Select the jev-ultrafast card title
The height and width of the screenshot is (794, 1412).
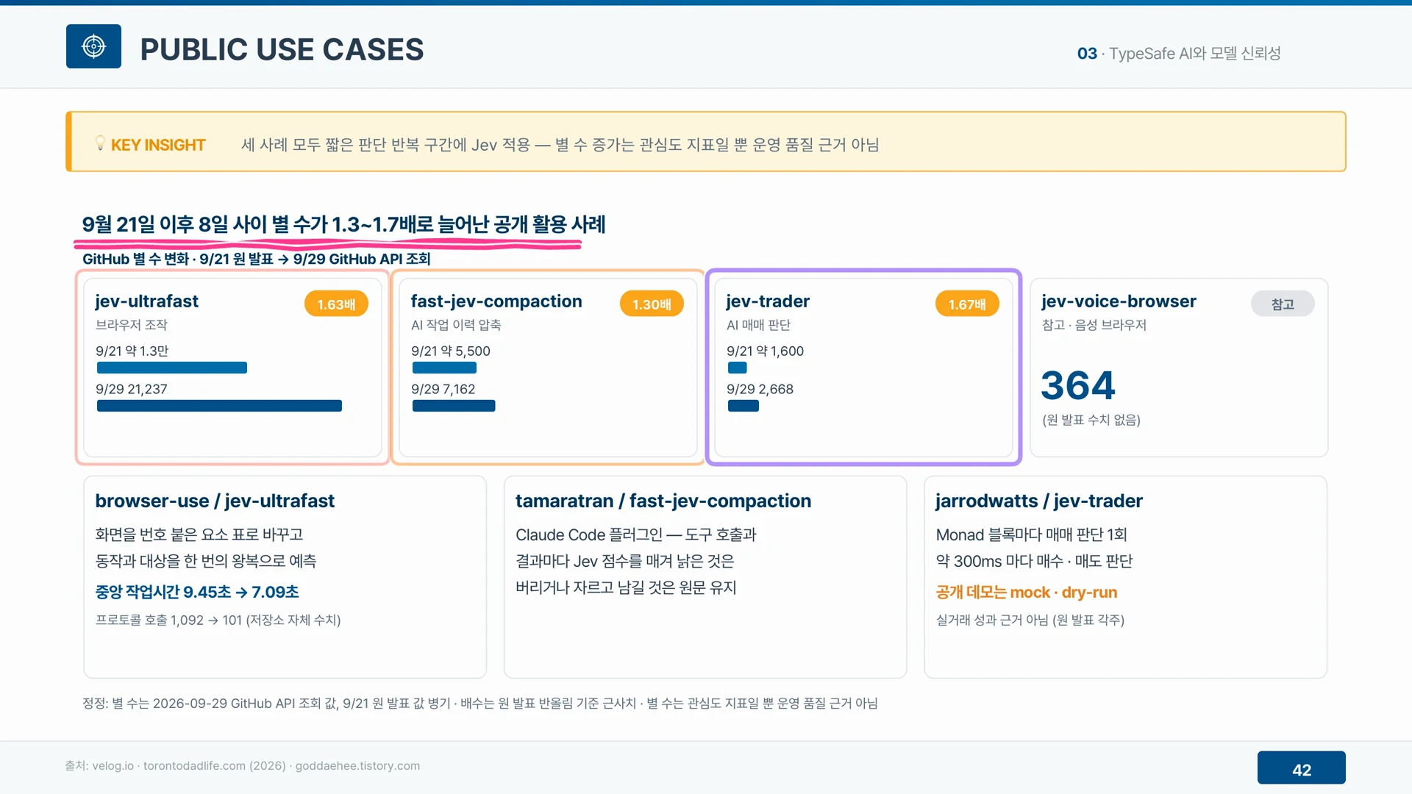point(147,301)
